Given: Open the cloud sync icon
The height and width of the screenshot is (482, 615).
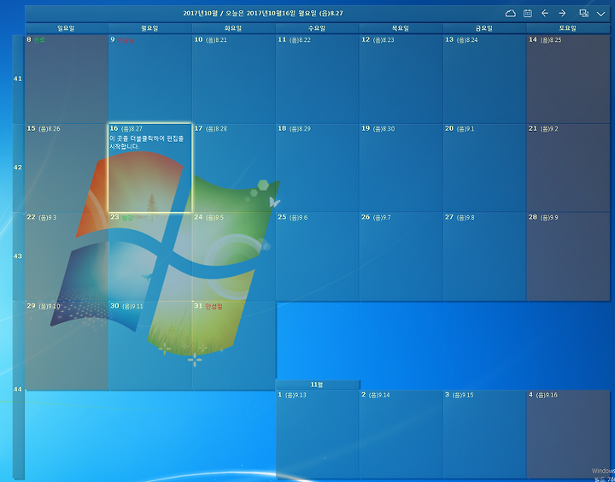Looking at the screenshot, I should (510, 14).
